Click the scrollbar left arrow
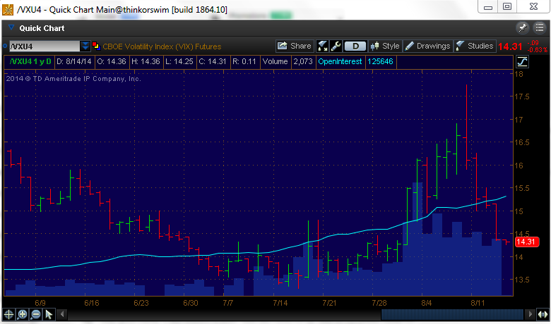551x324 pixels. [x=61, y=314]
